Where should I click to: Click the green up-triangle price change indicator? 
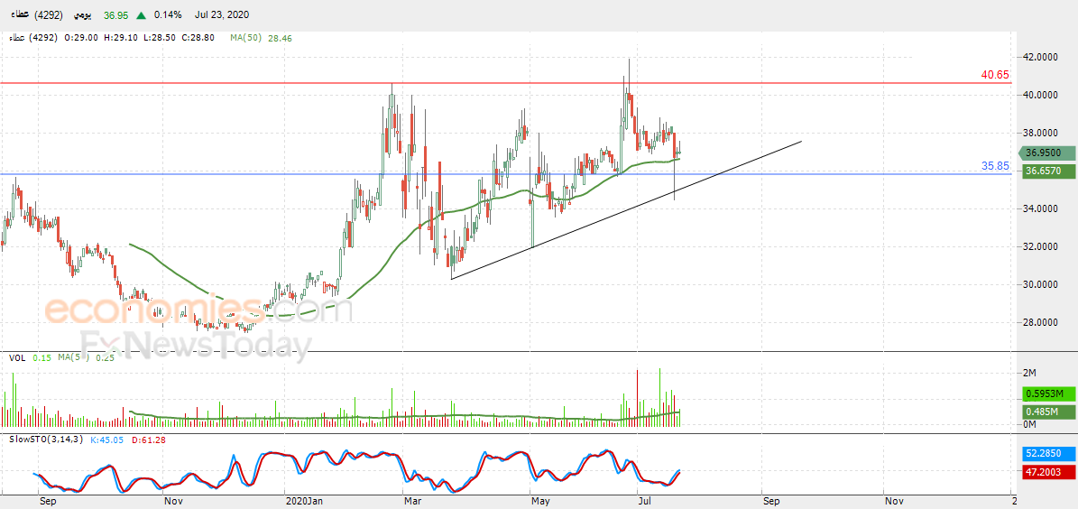coord(141,15)
